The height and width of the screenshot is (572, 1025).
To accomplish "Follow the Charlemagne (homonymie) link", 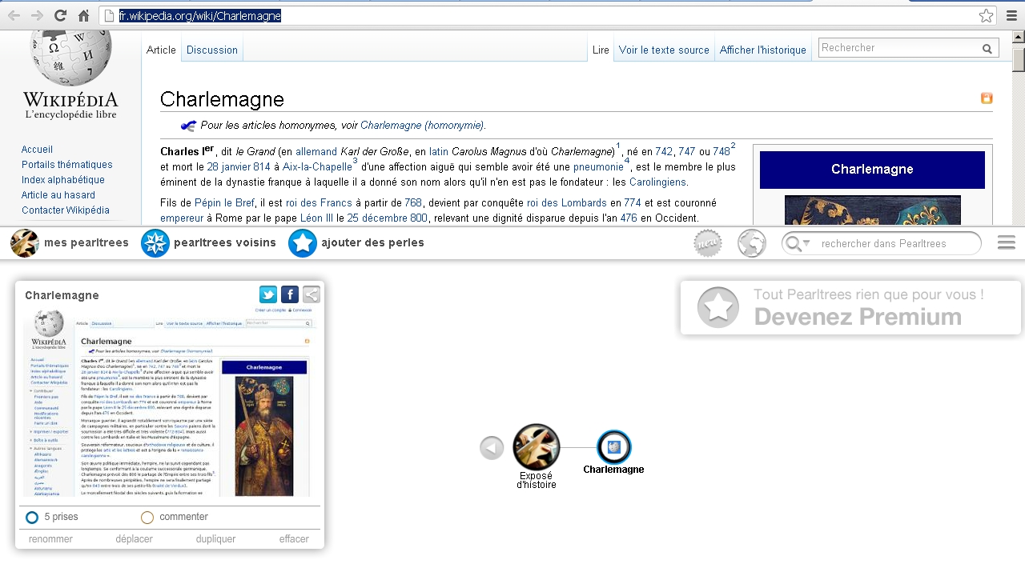I will click(422, 126).
